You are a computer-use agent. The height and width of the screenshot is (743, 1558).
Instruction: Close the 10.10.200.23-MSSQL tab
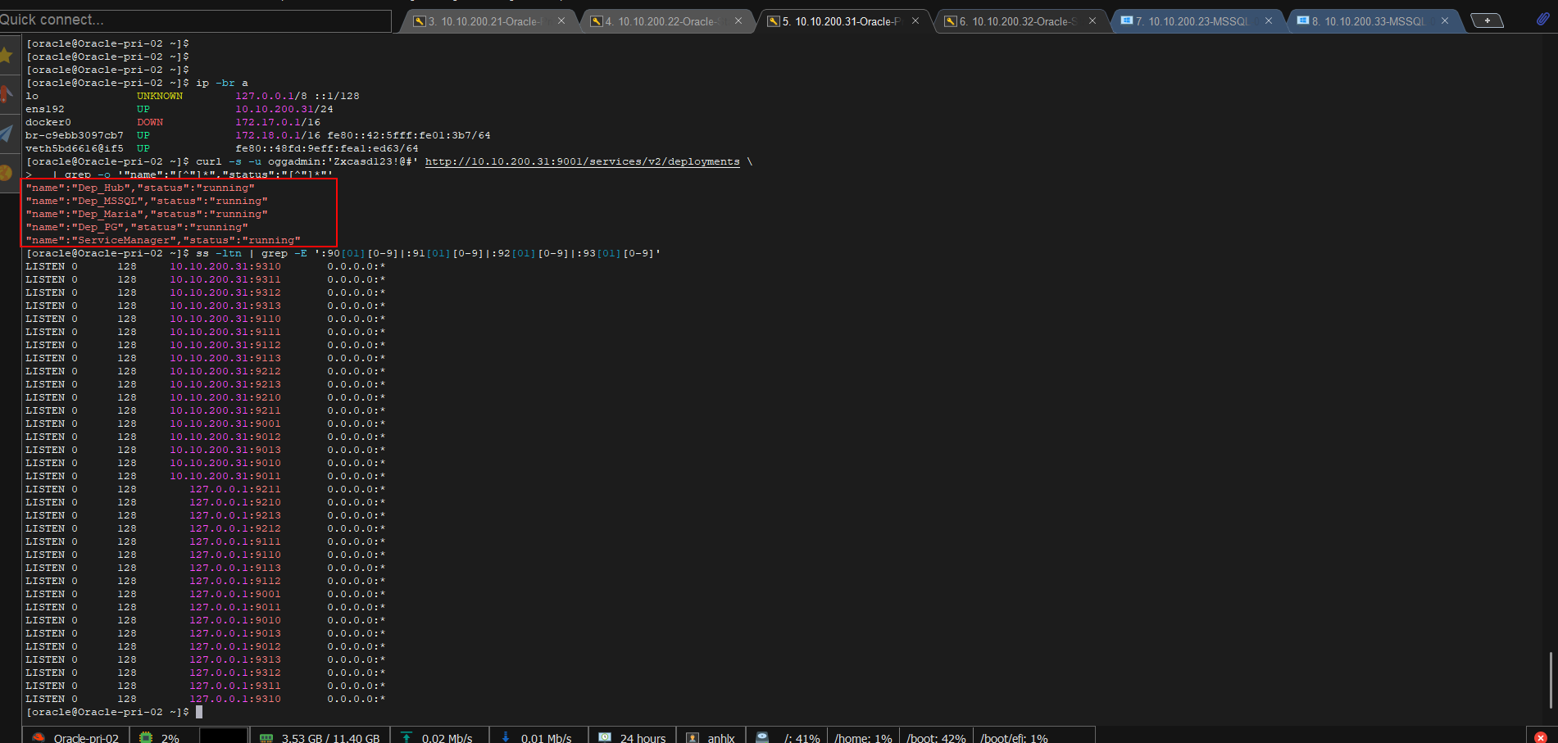1269,21
